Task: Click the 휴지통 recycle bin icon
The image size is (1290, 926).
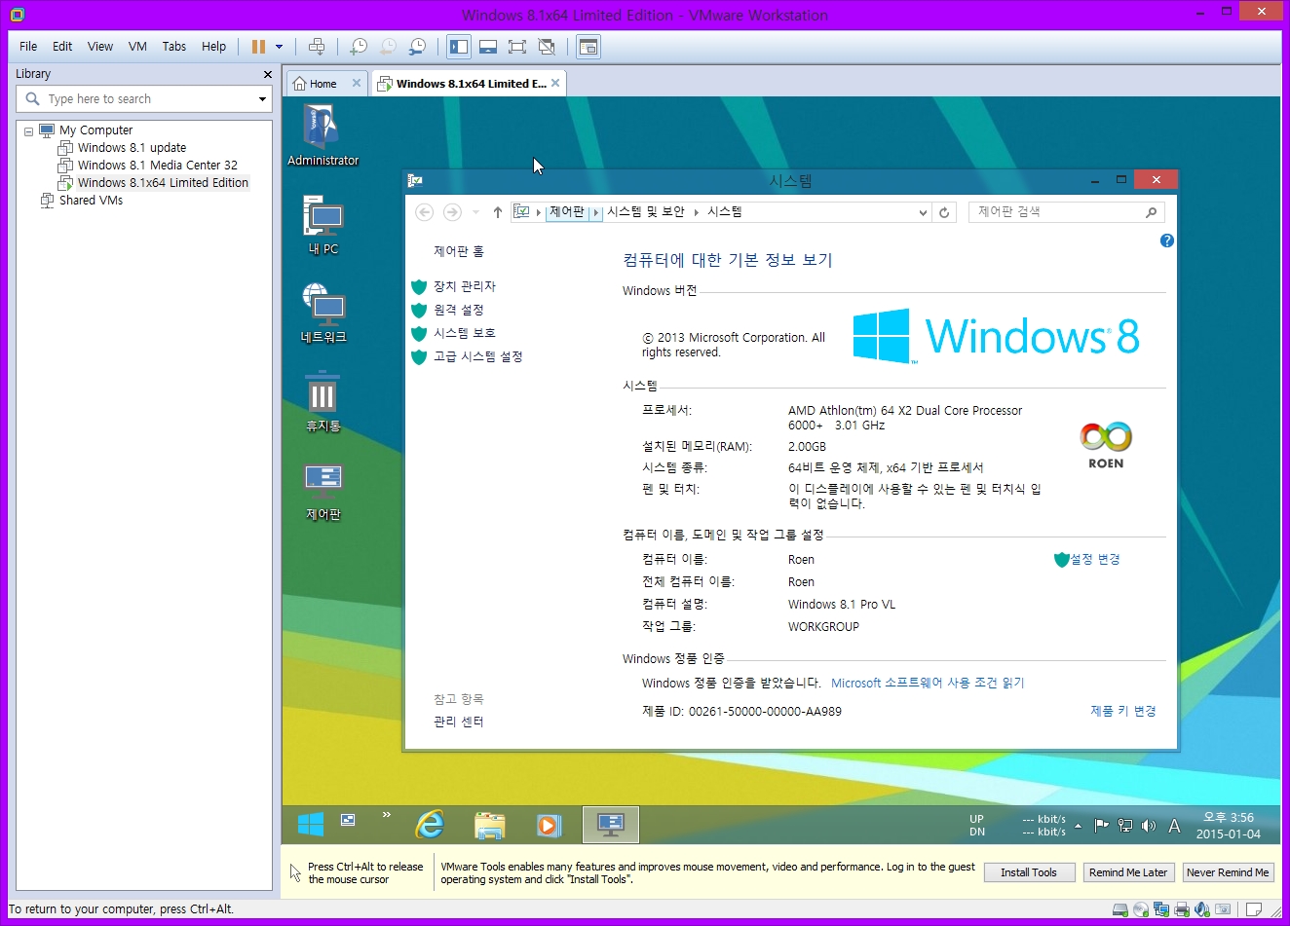Action: coord(322,402)
